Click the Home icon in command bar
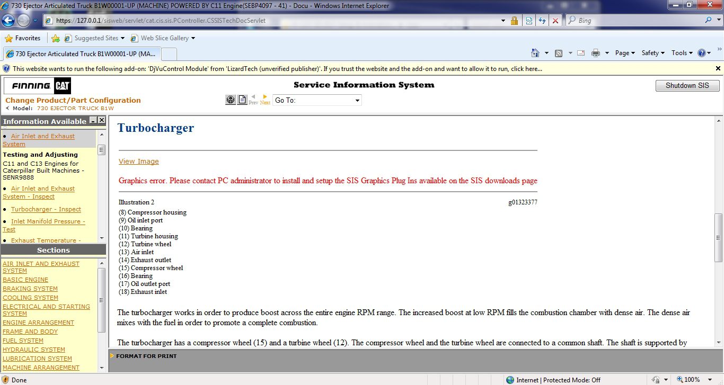The width and height of the screenshot is (724, 385). tap(536, 53)
